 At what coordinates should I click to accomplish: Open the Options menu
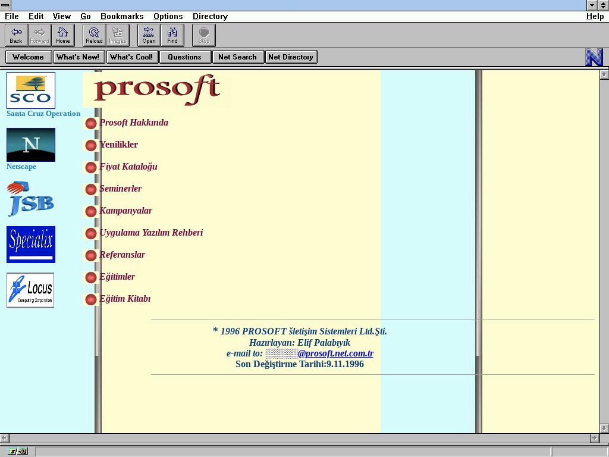[x=168, y=17]
